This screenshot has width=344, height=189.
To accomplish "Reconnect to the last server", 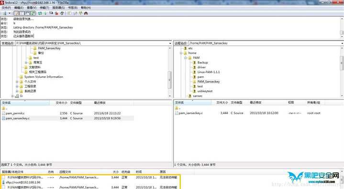I will 62,13.
